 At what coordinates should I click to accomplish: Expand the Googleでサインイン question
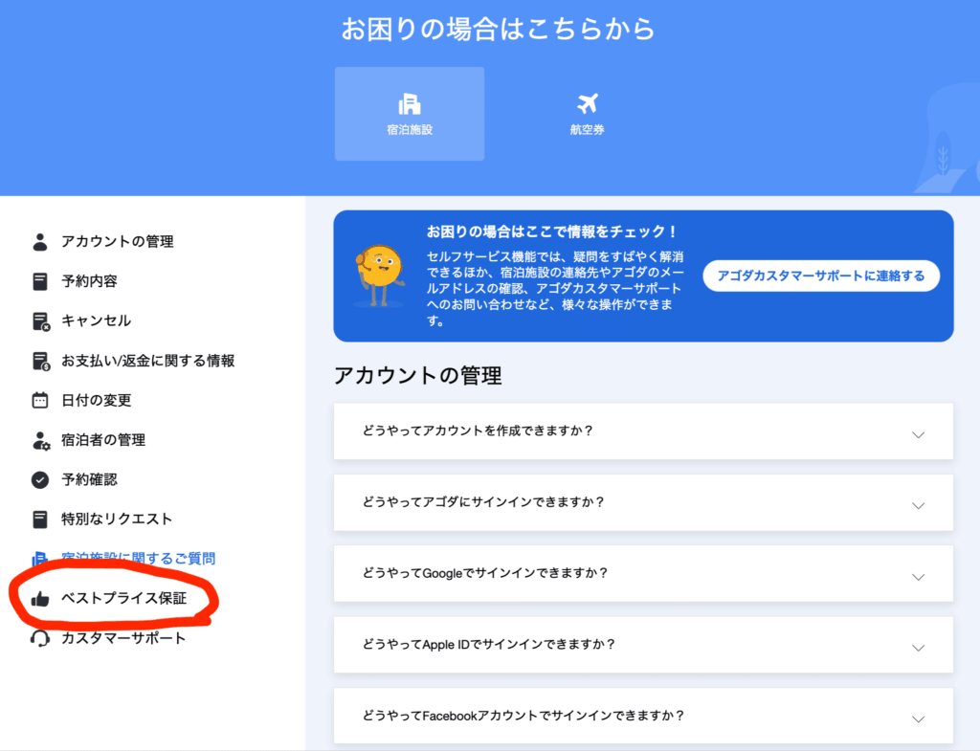pyautogui.click(x=918, y=577)
